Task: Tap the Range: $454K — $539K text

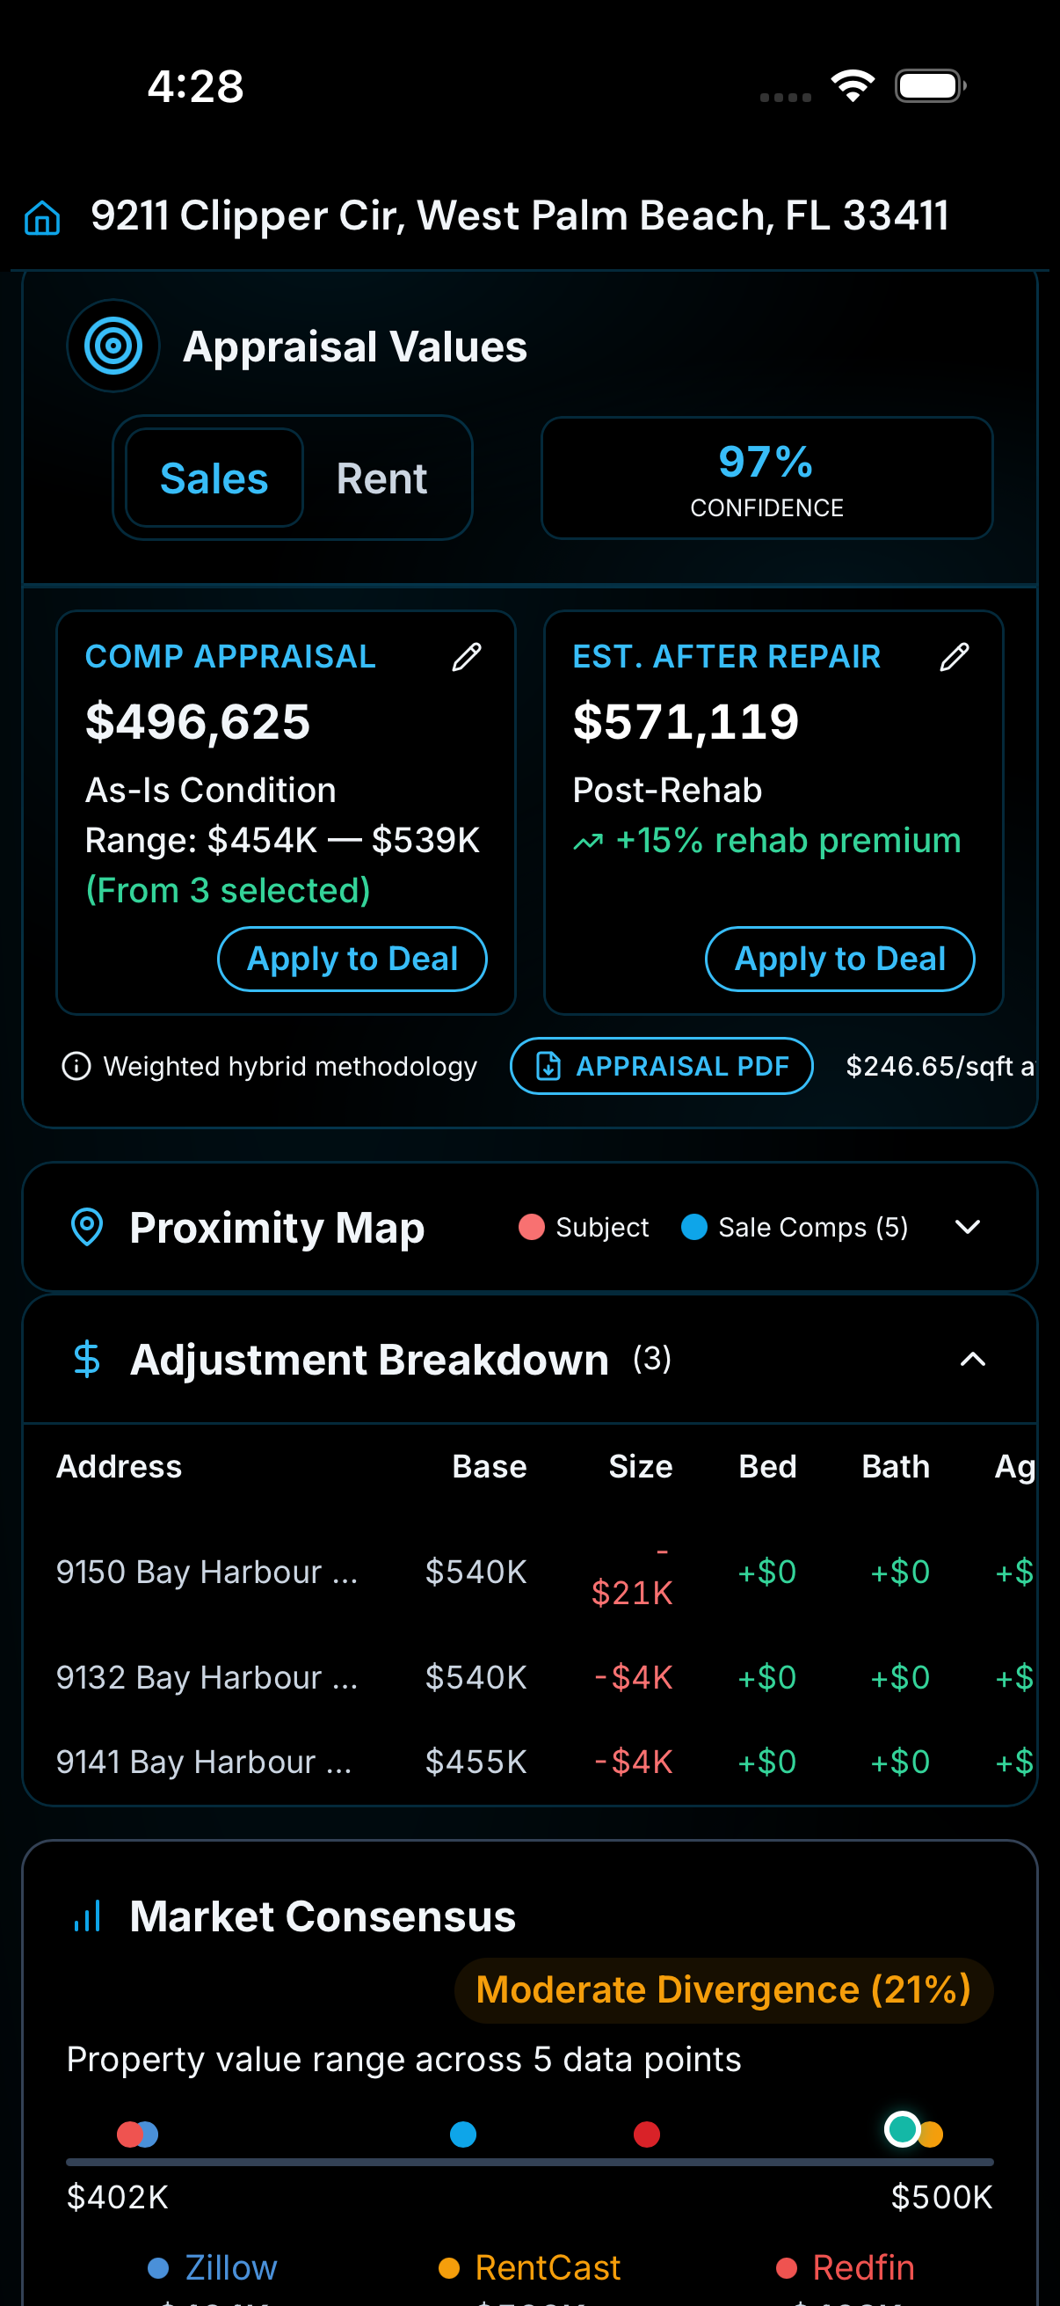Action: point(283,840)
